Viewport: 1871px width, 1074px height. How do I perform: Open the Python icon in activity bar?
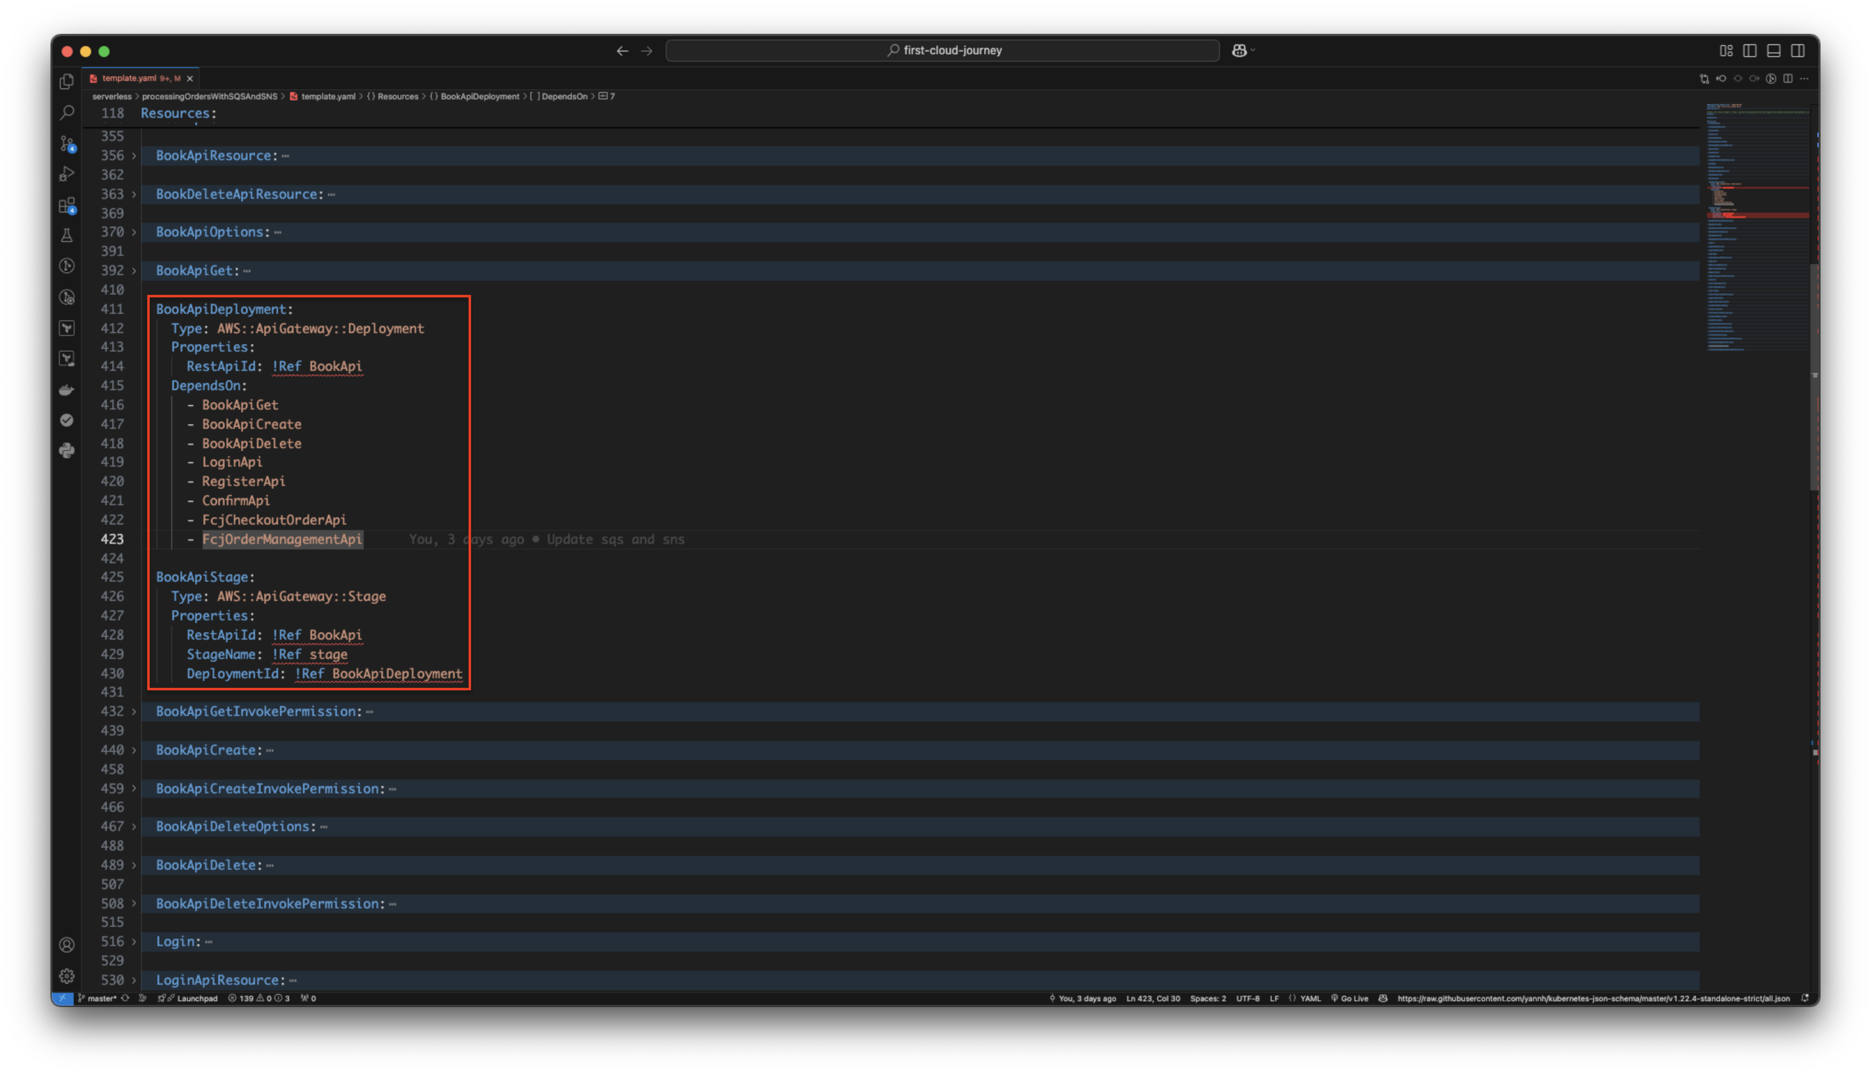pyautogui.click(x=67, y=450)
